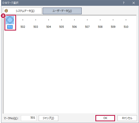The image size is (139, 123).
Task: Open help with the question mark button
Action: point(124,3)
